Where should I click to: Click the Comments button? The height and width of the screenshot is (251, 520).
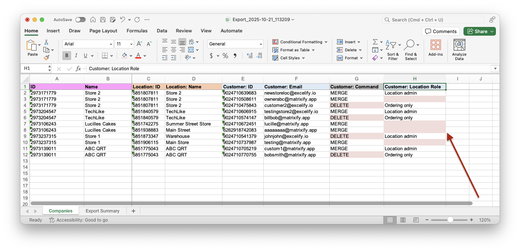pyautogui.click(x=441, y=31)
